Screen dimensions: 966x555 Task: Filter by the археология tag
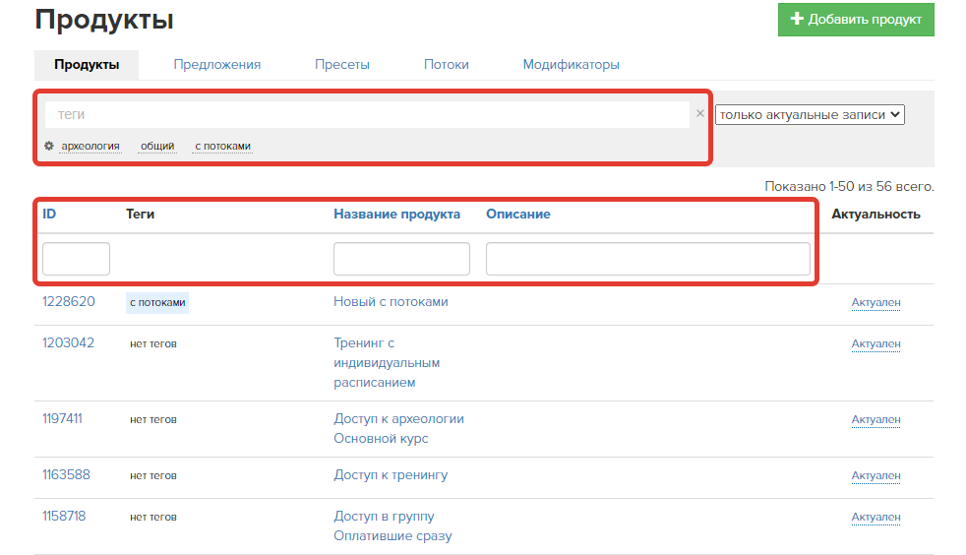pyautogui.click(x=91, y=146)
